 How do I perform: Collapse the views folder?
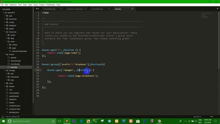point(6,41)
